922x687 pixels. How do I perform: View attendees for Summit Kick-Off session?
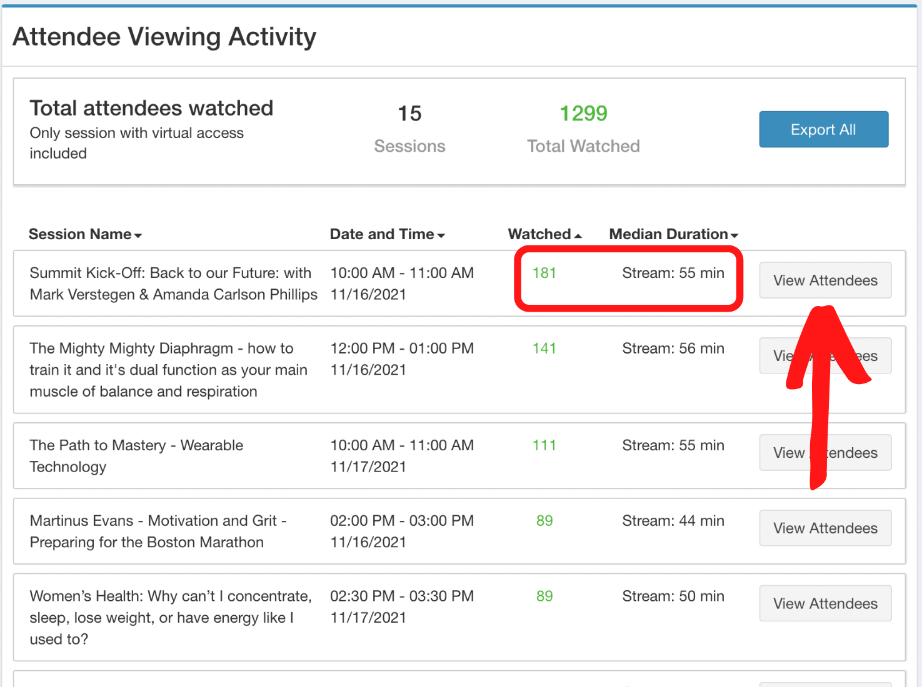click(x=824, y=280)
